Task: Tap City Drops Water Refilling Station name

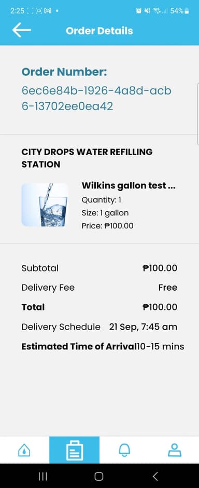Action: pyautogui.click(x=87, y=158)
